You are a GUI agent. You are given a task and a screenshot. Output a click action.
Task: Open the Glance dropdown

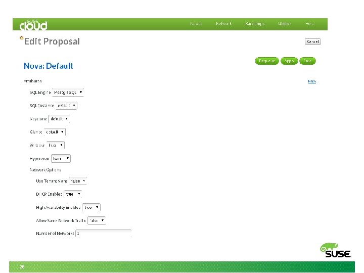55,132
